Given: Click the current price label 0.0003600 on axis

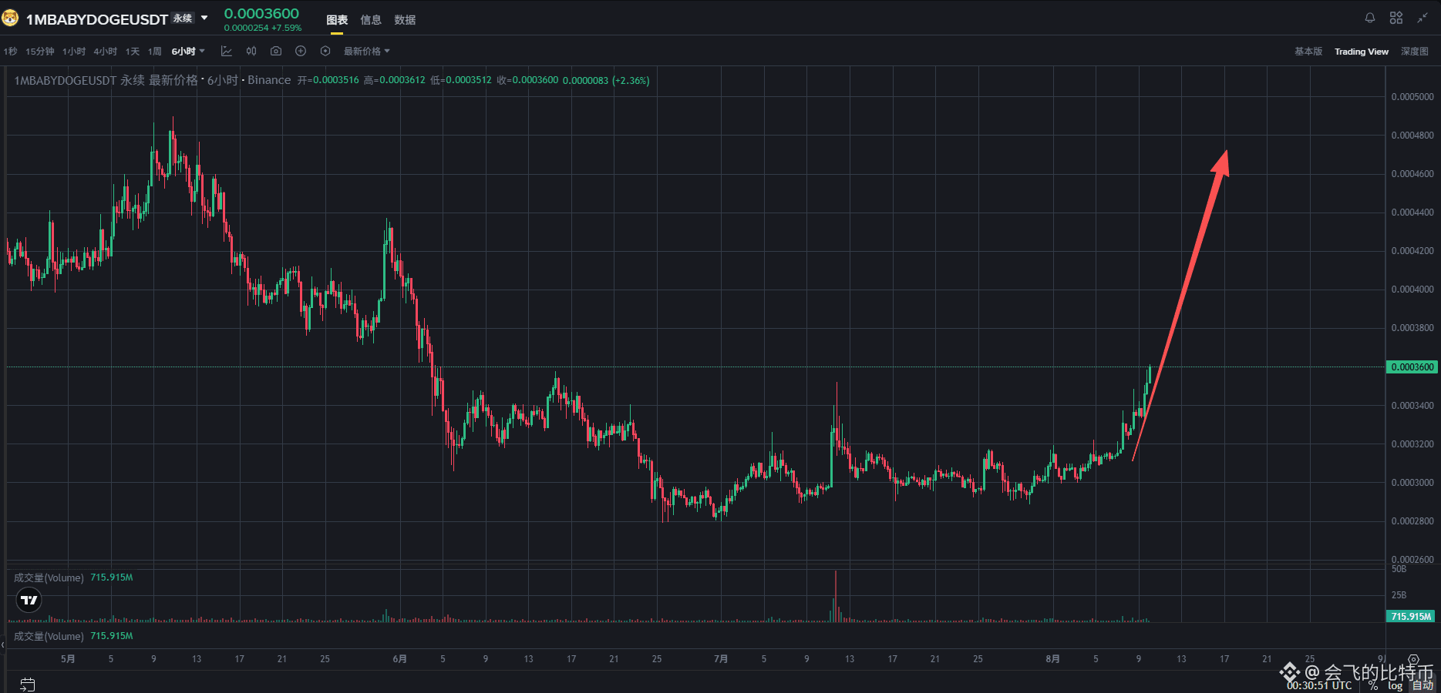Looking at the screenshot, I should (x=1412, y=367).
